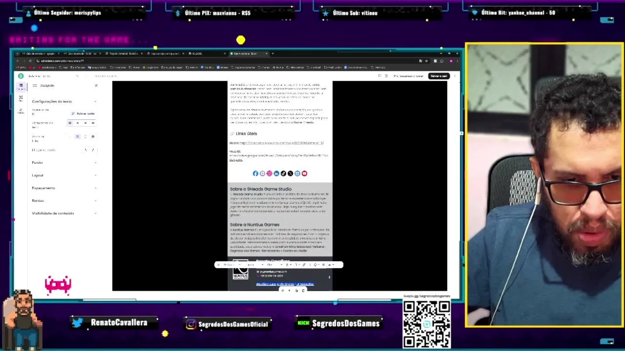Click the LinkedIn social icon
This screenshot has width=625, height=351.
point(276,174)
